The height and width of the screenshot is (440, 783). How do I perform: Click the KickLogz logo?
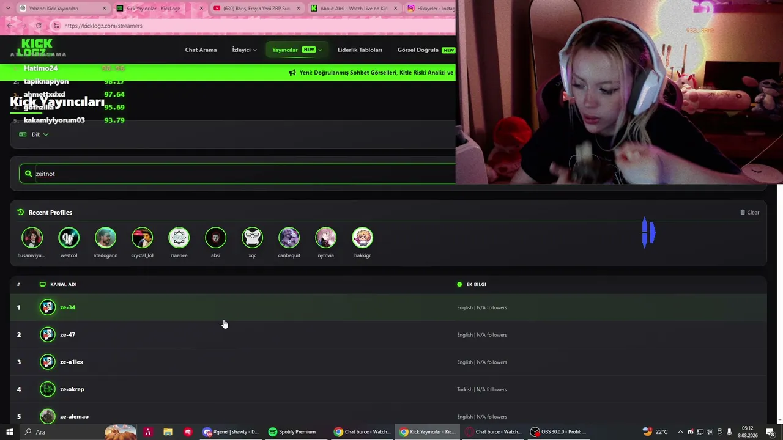[35, 47]
